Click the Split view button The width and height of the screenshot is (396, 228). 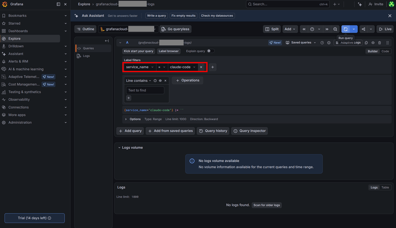272,29
